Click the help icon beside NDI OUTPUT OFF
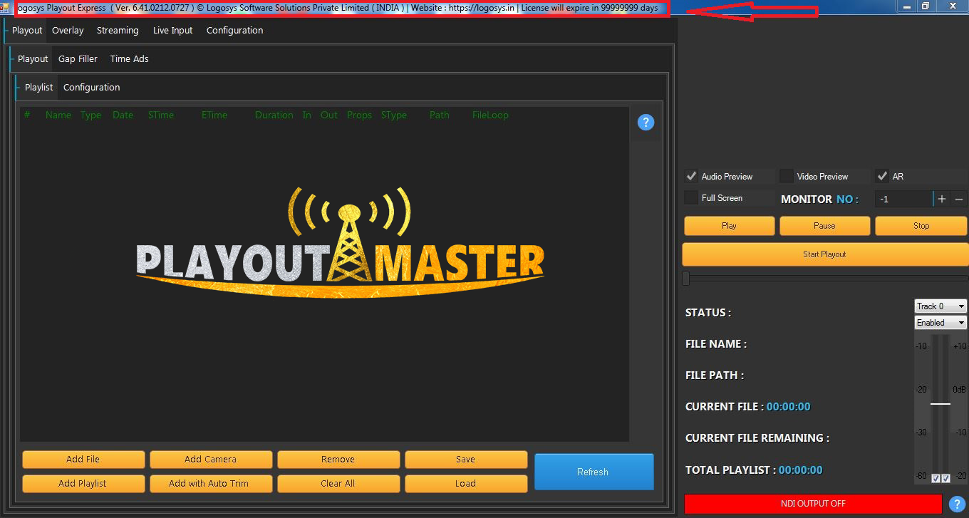The width and height of the screenshot is (969, 518). click(x=958, y=504)
